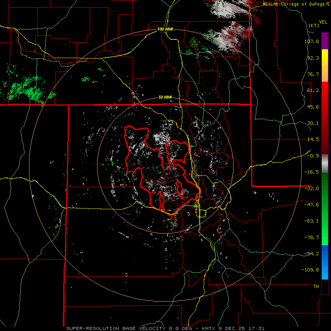This screenshot has height=331, width=331.
Task: Click the yellow-orange segment of color bar
Action: 325,65
